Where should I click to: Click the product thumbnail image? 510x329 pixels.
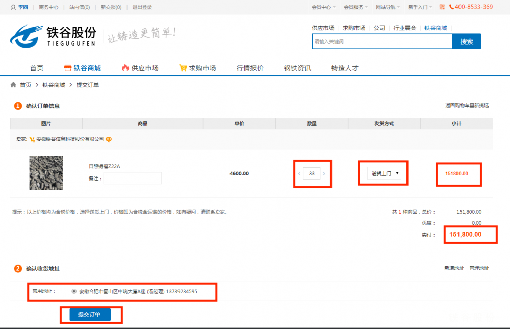[46, 173]
